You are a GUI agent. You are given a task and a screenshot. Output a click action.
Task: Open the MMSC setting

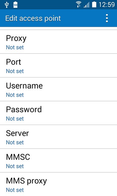pos(58,160)
